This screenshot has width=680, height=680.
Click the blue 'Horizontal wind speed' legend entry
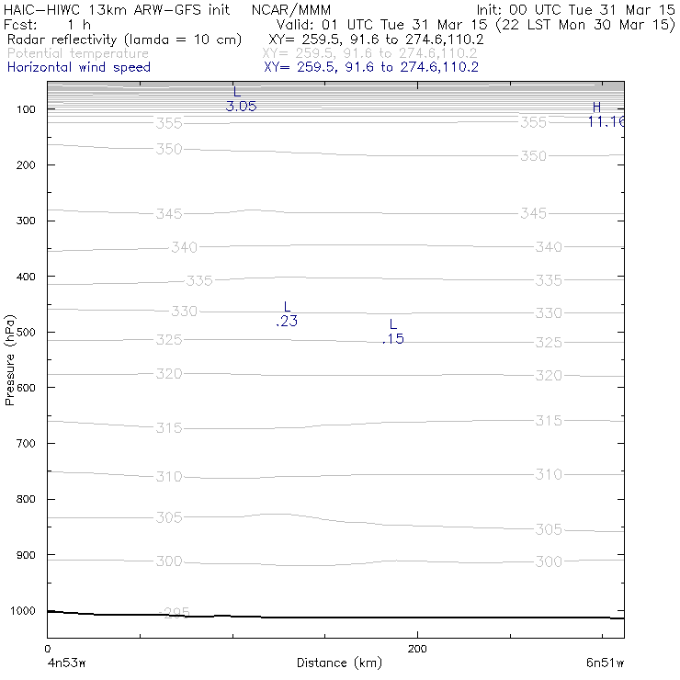click(79, 67)
